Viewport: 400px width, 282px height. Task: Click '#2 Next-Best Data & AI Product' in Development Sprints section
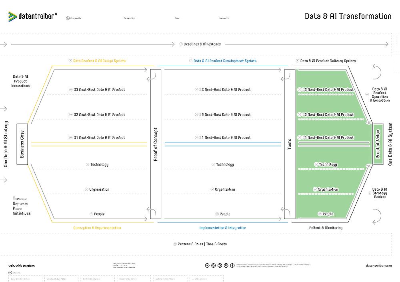pos(225,115)
